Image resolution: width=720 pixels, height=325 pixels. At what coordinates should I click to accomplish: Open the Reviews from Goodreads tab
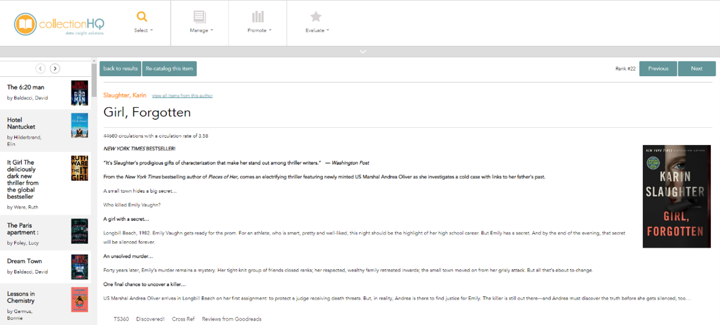(x=231, y=319)
